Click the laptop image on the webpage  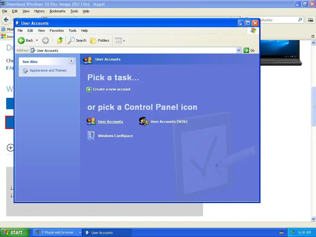(x=281, y=53)
